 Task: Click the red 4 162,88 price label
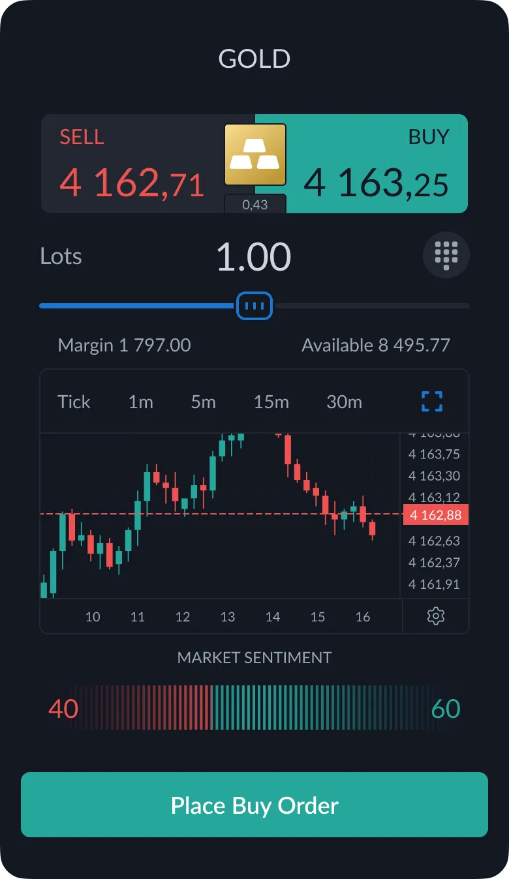tap(435, 515)
